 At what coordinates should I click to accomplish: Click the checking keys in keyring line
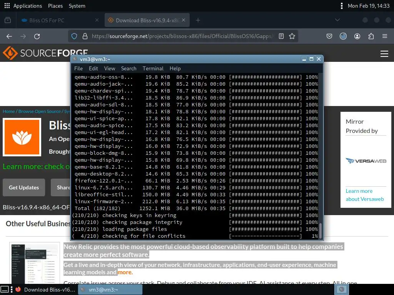(195, 215)
